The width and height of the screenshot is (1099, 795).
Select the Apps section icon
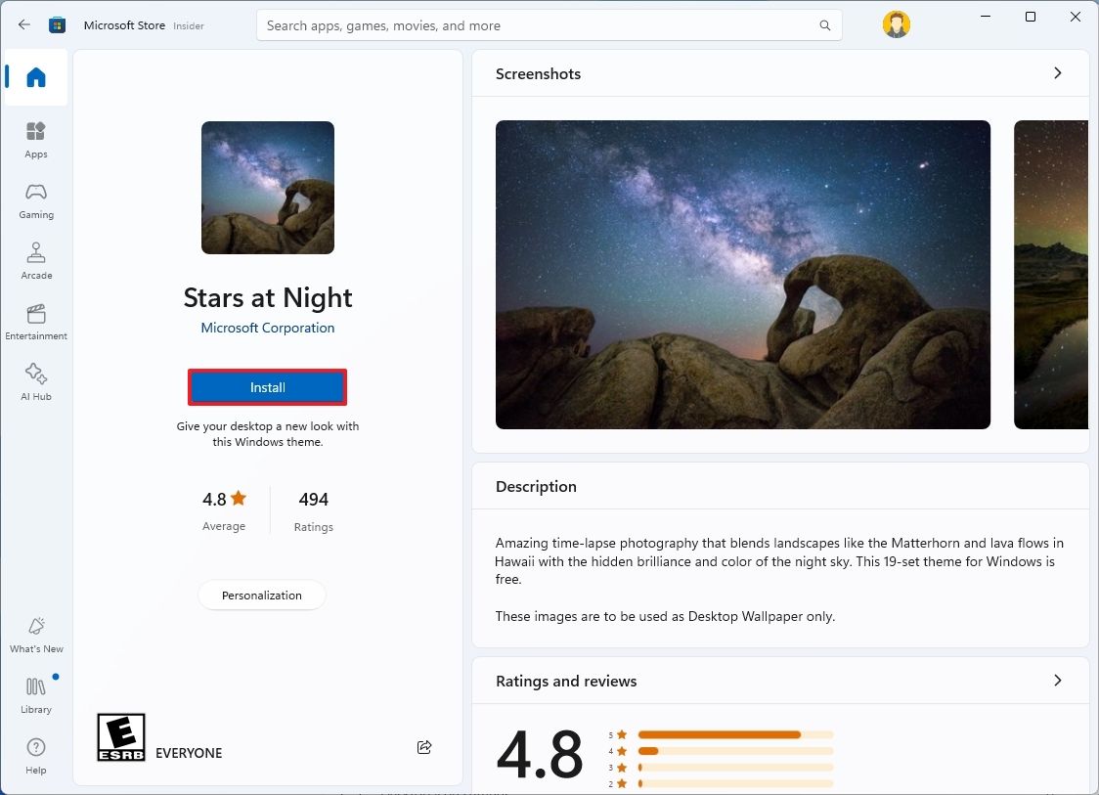35,137
